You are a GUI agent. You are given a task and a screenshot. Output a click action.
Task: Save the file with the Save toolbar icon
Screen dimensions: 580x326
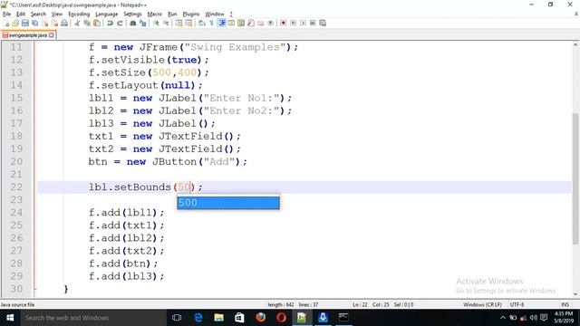click(x=25, y=23)
